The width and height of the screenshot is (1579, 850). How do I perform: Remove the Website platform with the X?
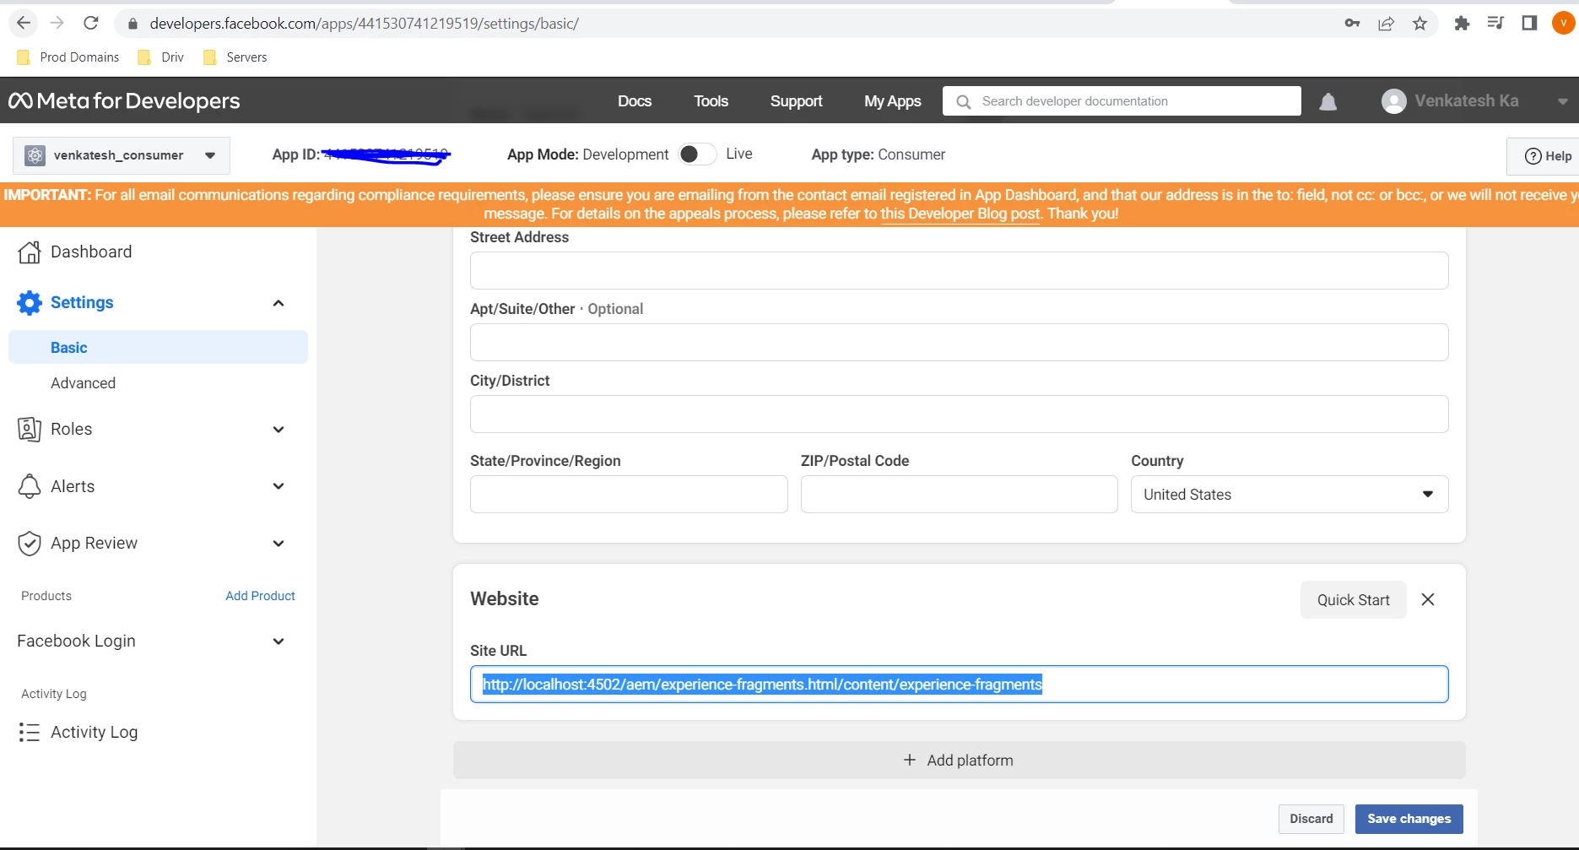(x=1428, y=599)
